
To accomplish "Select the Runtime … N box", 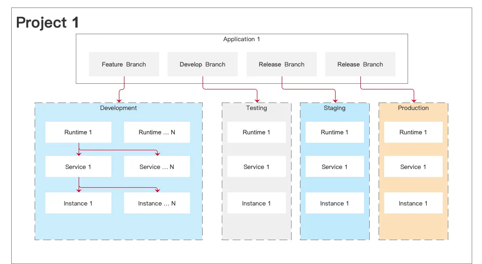I will [157, 132].
